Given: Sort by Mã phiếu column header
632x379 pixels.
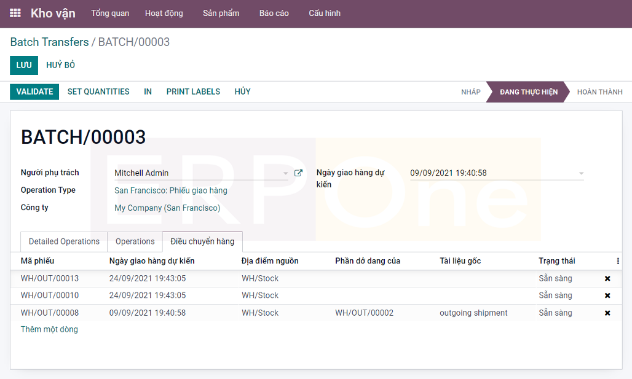Looking at the screenshot, I should [38, 261].
